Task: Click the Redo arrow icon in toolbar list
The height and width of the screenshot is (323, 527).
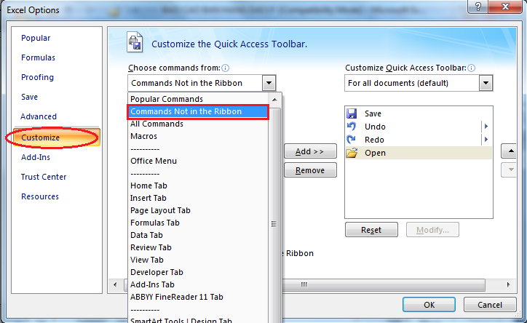Action: click(352, 140)
